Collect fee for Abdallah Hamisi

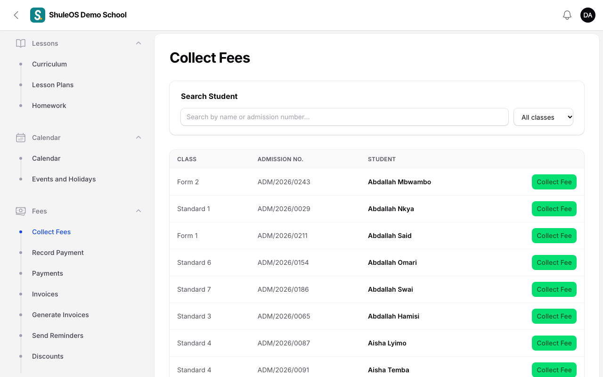[554, 316]
